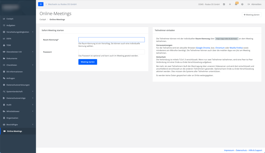Select Datenschutzverletzungen in the sidebar
The height and width of the screenshot is (153, 265).
click(18, 85)
